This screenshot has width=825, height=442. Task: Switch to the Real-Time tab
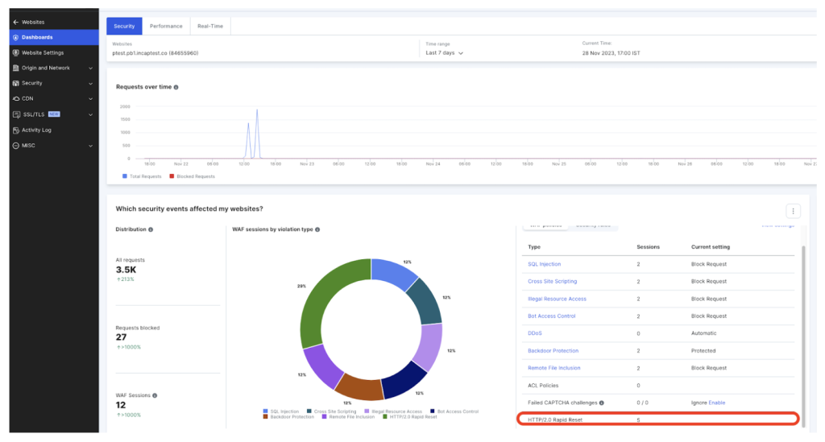point(210,26)
